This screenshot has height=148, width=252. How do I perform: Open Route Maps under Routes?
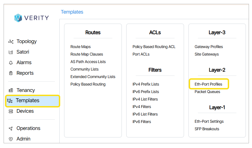tap(81, 47)
